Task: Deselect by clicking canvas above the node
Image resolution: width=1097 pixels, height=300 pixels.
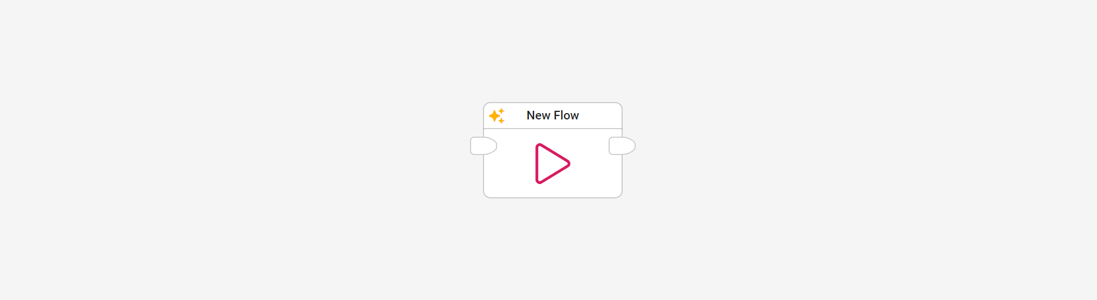Action: point(553,49)
